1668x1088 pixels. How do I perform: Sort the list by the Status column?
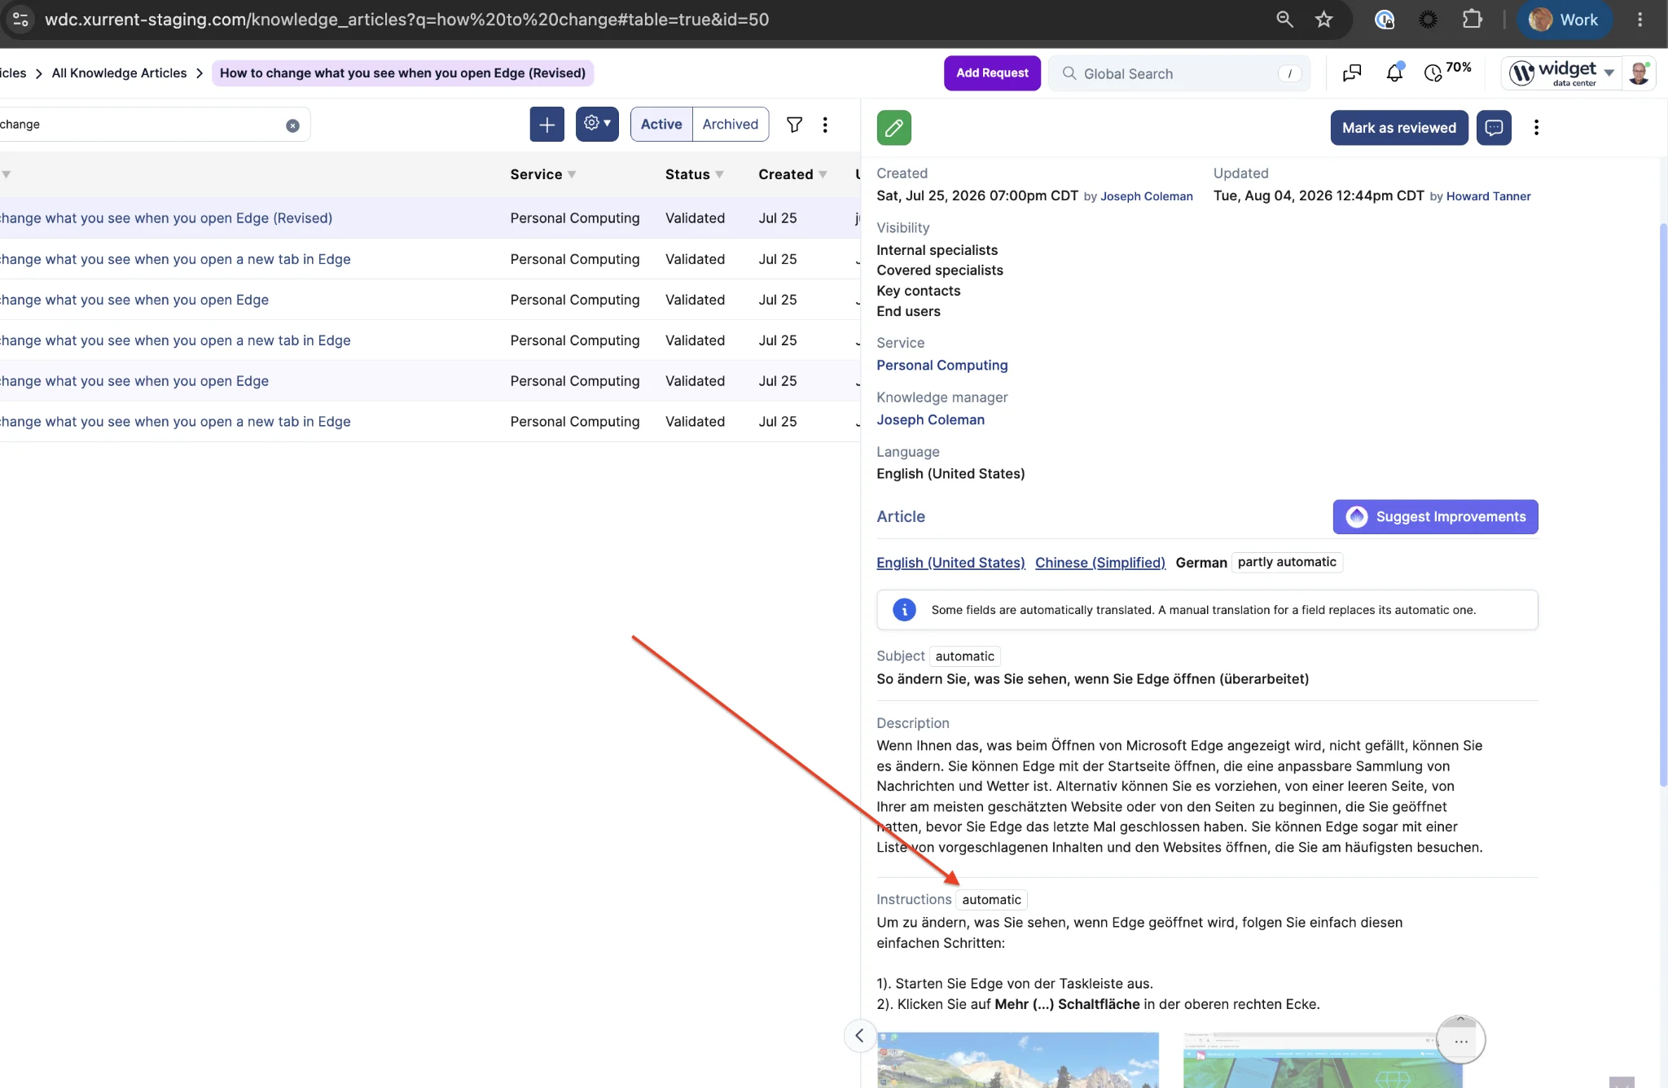694,174
